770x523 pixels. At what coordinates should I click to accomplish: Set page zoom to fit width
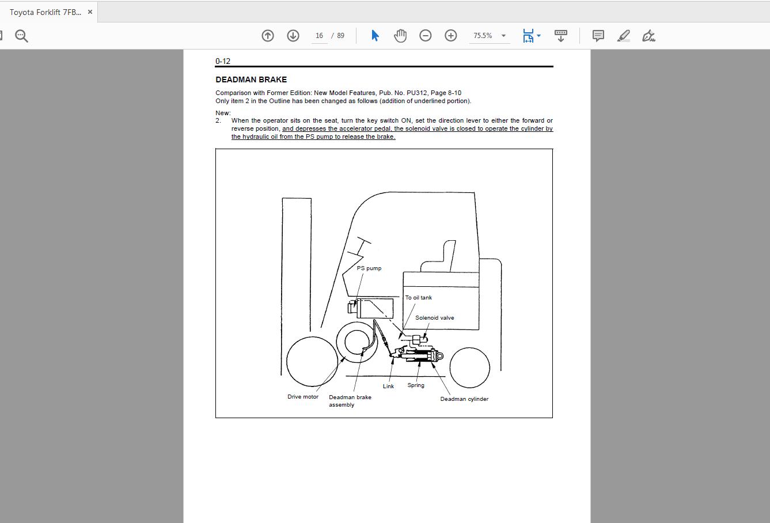point(528,35)
